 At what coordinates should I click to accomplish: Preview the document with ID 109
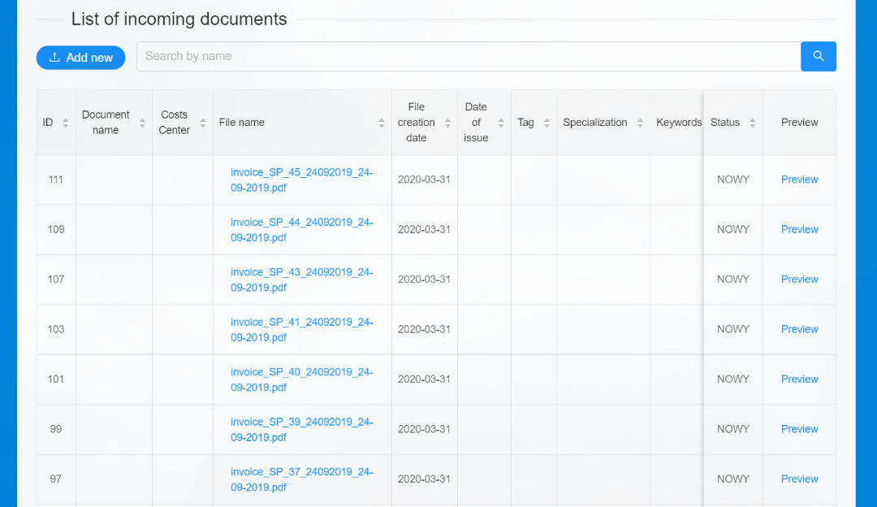[799, 229]
